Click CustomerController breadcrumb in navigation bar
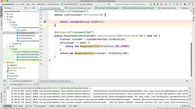Viewport: 195px width, 109px height. click(69, 4)
